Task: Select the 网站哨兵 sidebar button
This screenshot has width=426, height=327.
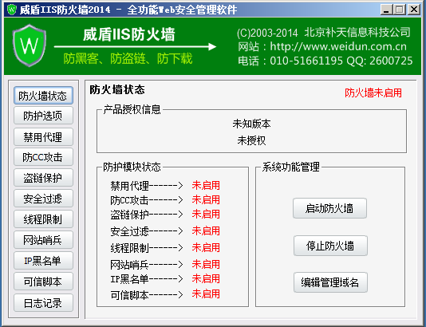Action: [x=43, y=240]
